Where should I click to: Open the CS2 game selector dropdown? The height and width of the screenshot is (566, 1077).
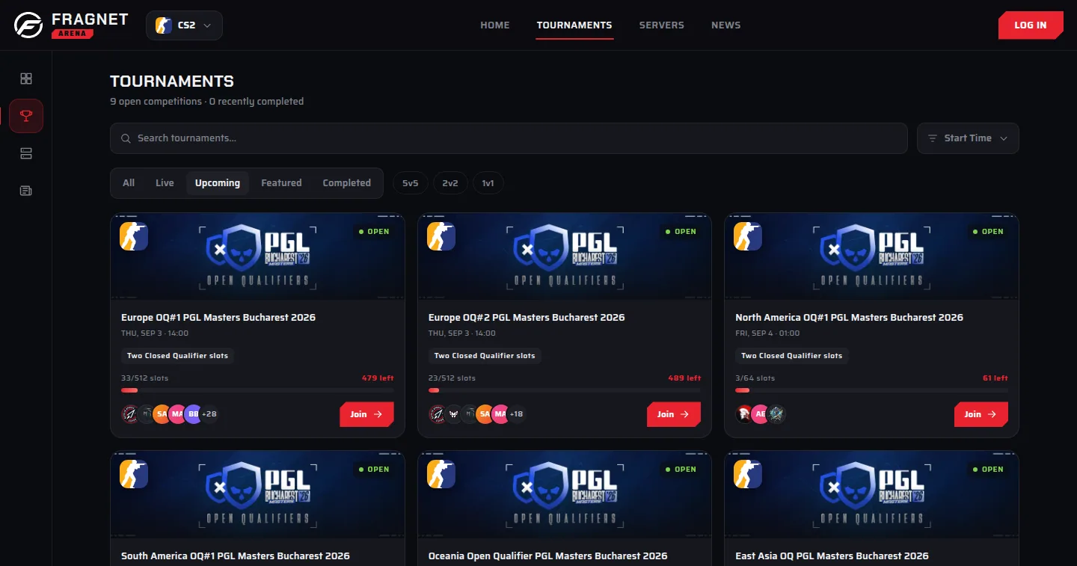[184, 25]
